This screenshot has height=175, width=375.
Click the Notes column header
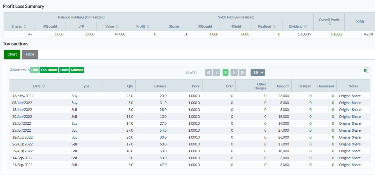tap(353, 86)
